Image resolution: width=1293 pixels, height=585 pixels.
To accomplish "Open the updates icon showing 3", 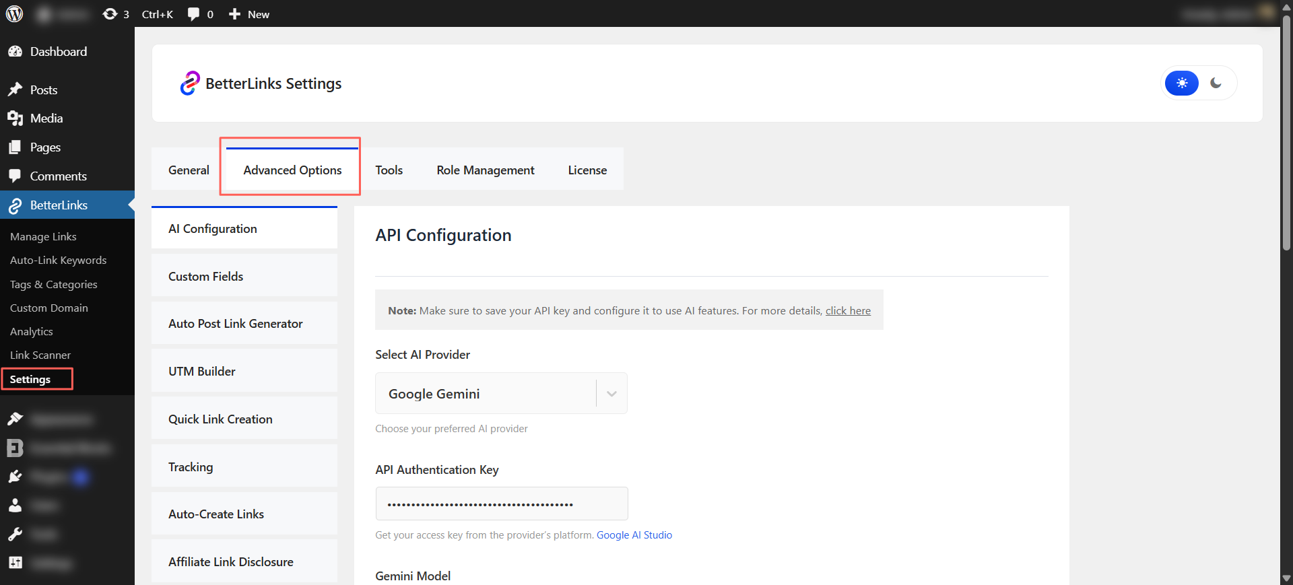I will point(115,14).
